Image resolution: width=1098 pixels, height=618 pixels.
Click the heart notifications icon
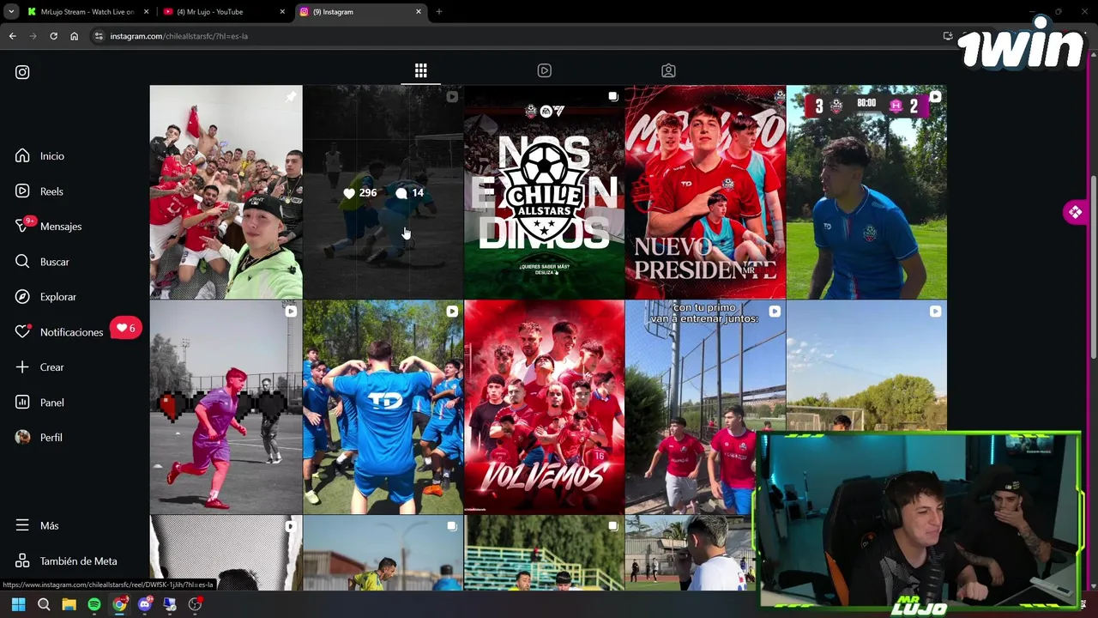coord(22,332)
